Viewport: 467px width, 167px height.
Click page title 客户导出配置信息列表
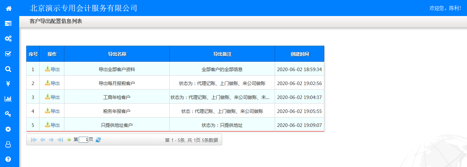[x=56, y=21]
